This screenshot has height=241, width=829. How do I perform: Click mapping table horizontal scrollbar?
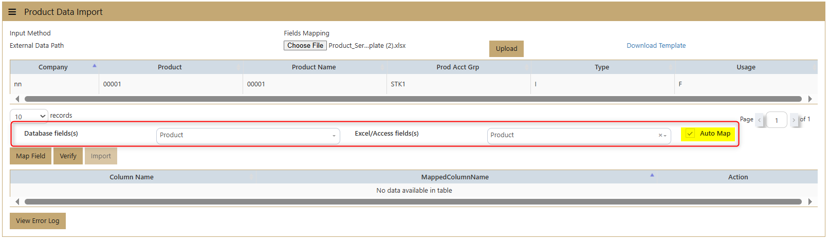(413, 201)
